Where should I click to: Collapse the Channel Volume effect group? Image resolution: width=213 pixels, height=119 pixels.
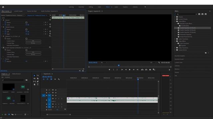(x=2, y=27)
